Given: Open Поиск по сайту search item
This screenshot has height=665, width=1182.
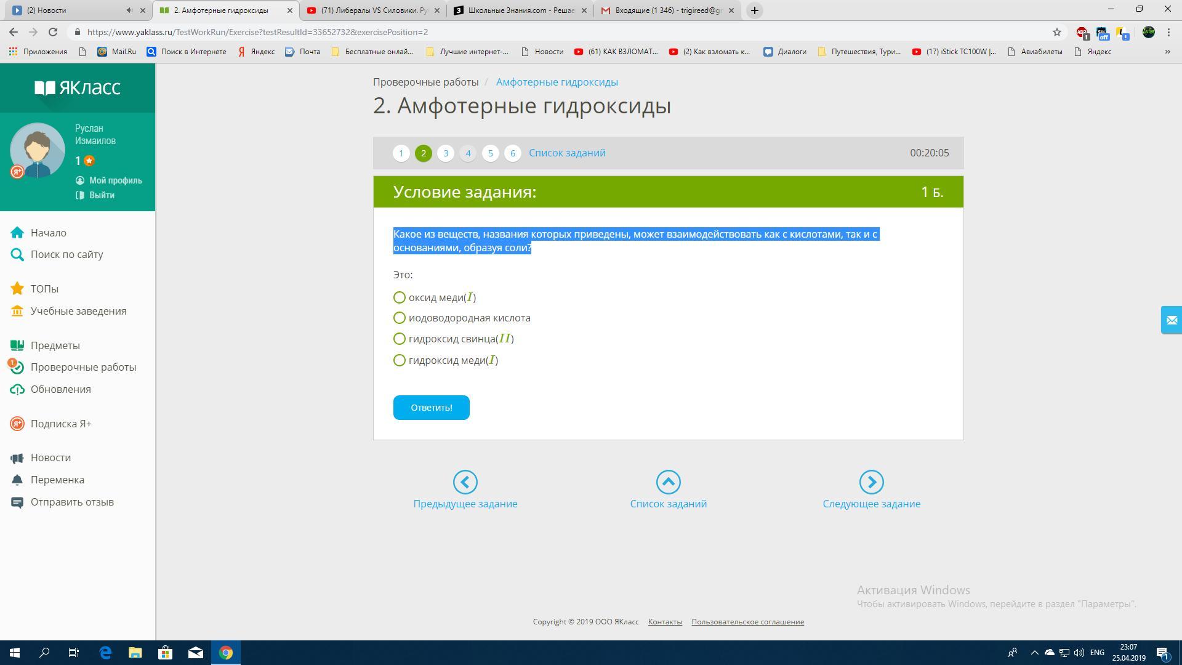Looking at the screenshot, I should coord(66,254).
